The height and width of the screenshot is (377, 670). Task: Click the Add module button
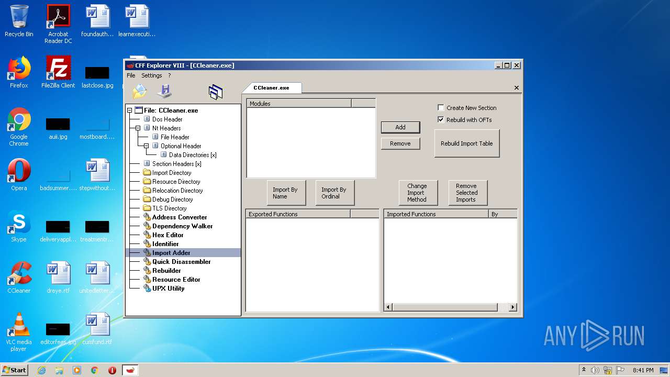pyautogui.click(x=400, y=127)
